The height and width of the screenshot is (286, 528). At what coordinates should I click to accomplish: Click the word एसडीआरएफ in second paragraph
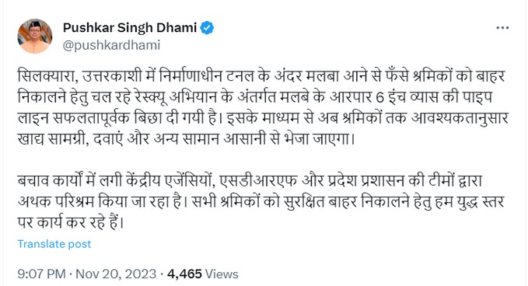258,181
